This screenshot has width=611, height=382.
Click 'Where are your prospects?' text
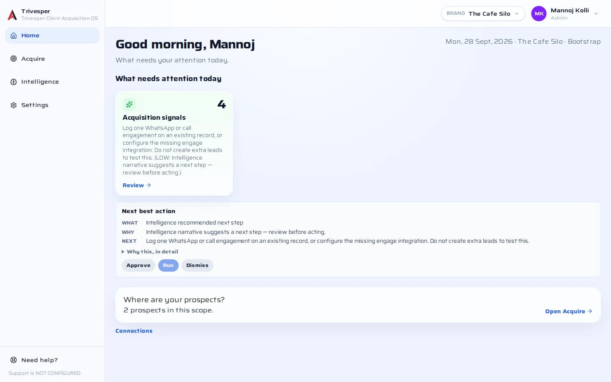[174, 300]
